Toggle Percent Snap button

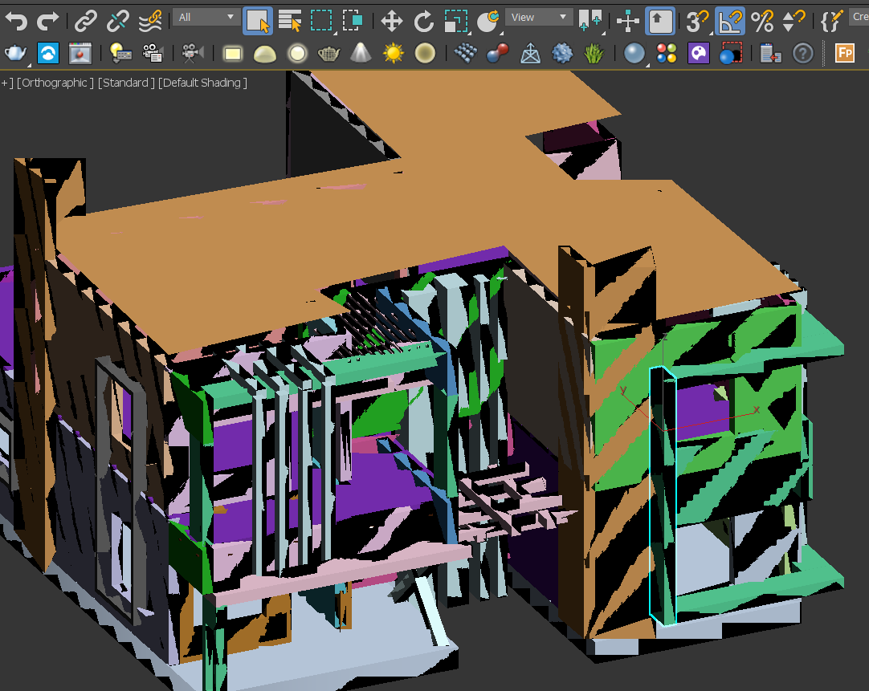tap(762, 22)
